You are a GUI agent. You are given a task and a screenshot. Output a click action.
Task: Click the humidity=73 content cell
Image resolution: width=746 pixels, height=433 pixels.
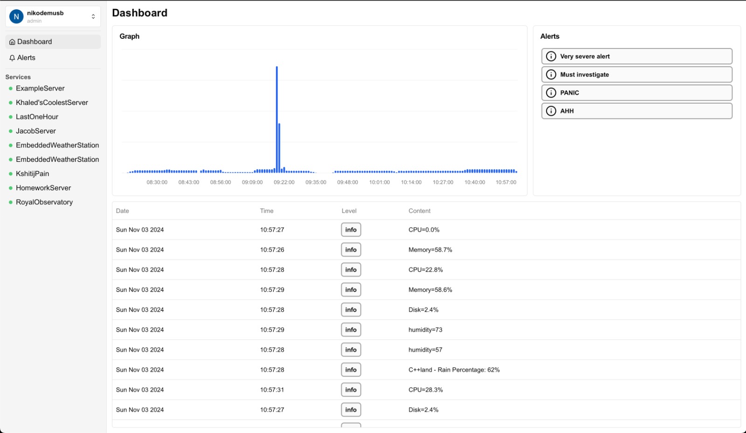[x=426, y=330]
